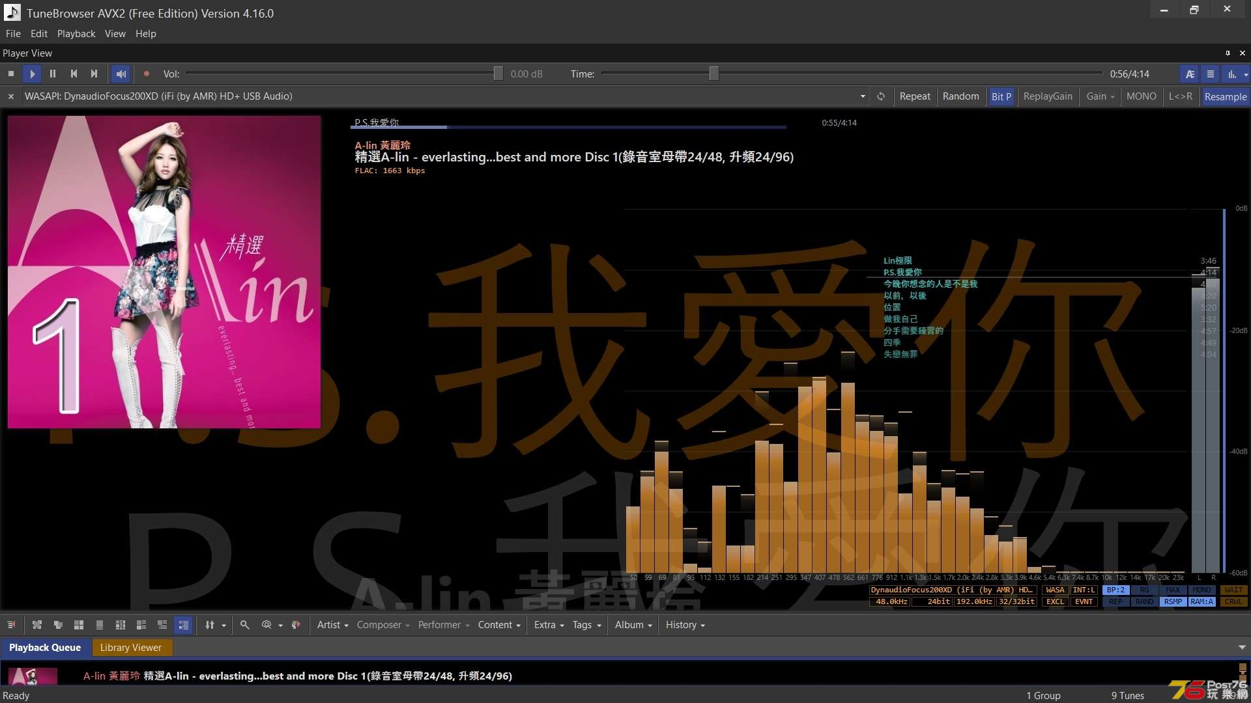
Task: Click the Repeat playback mode icon
Action: 914,95
